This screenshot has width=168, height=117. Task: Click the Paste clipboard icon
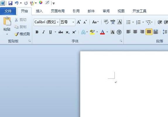pyautogui.click(x=7, y=21)
